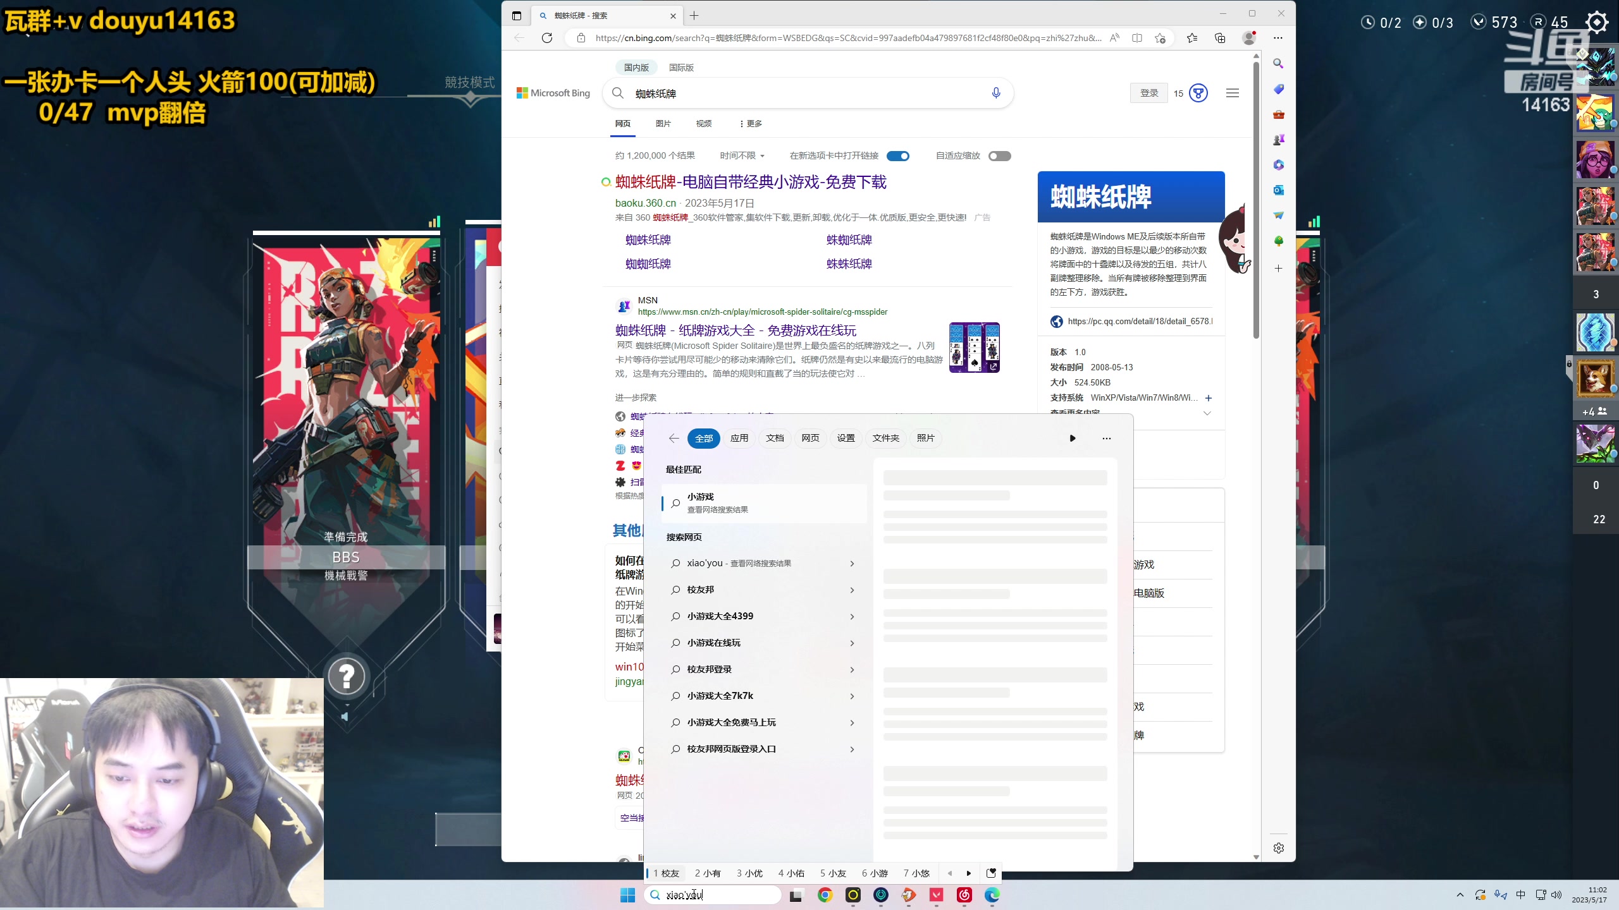The height and width of the screenshot is (910, 1619).
Task: Open the MSN spider solitaire result link
Action: tap(736, 331)
